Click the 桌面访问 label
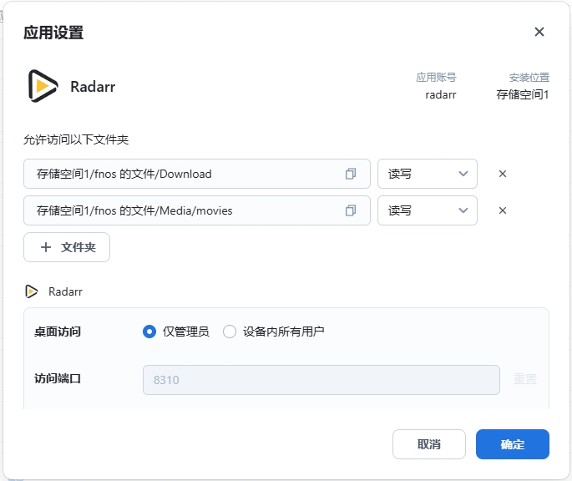Screen dimensions: 572x481 (x=58, y=332)
